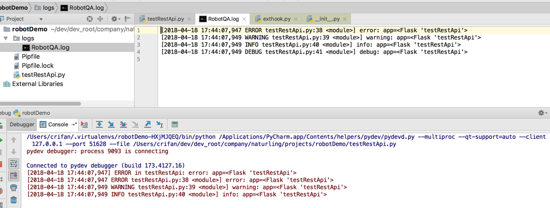Click the WARNING log line in editor
Screen dimensions: 550x208
[x=321, y=37]
